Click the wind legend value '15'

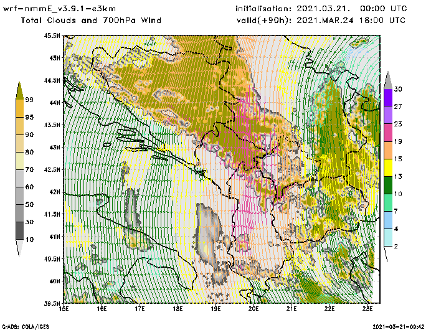(398, 159)
